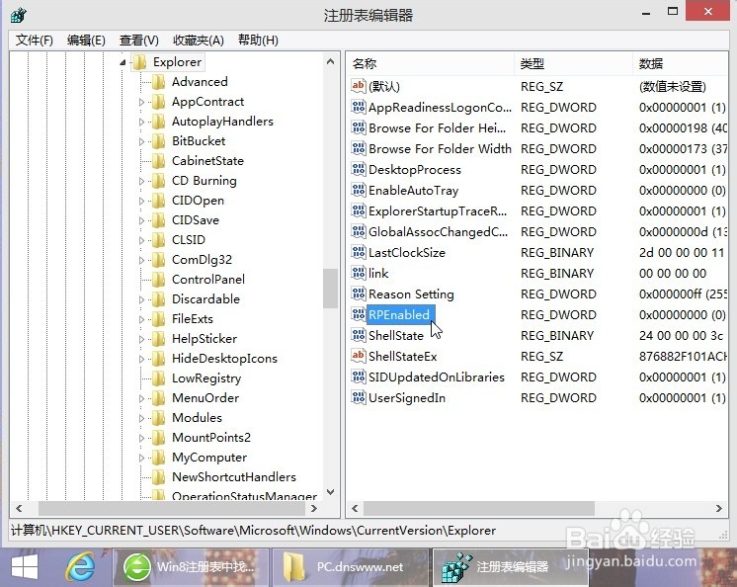Expand the MountPoints2 key
This screenshot has width=737, height=587.
click(x=141, y=437)
